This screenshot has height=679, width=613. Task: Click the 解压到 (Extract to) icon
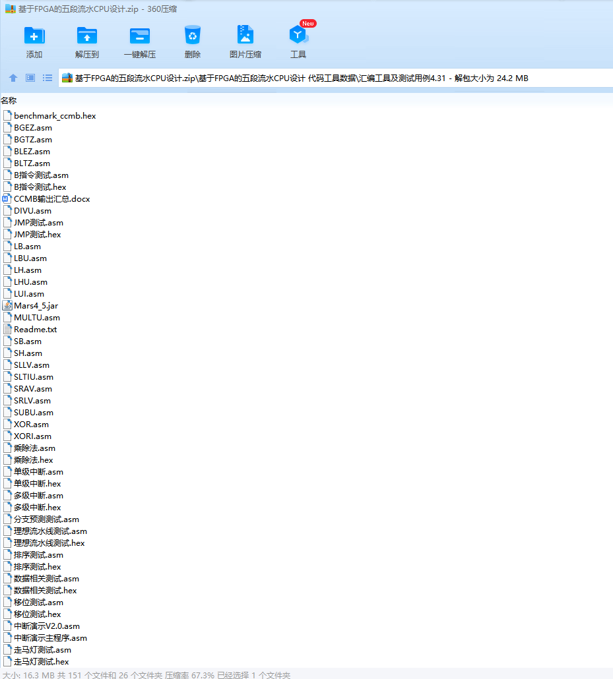[87, 36]
